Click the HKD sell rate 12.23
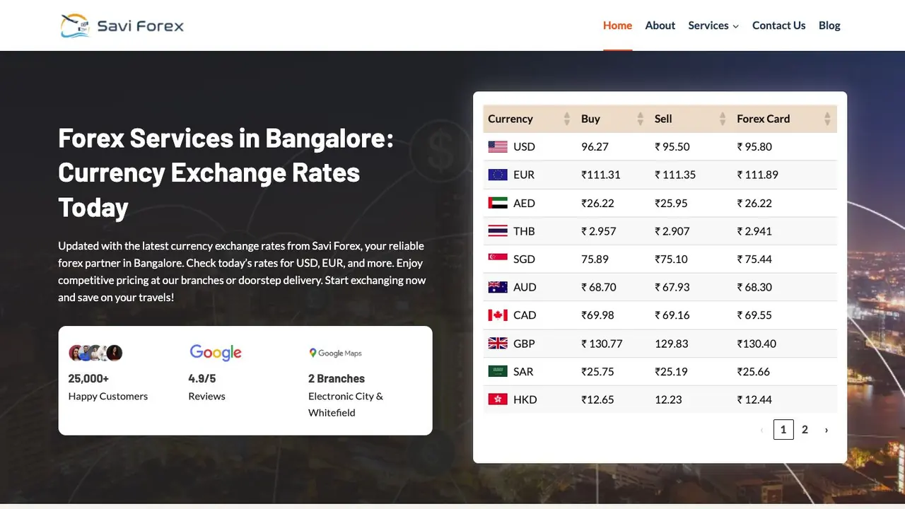The width and height of the screenshot is (905, 509). pos(668,399)
